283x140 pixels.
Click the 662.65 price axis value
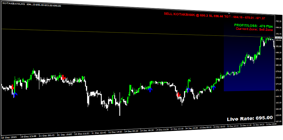tap(279, 109)
